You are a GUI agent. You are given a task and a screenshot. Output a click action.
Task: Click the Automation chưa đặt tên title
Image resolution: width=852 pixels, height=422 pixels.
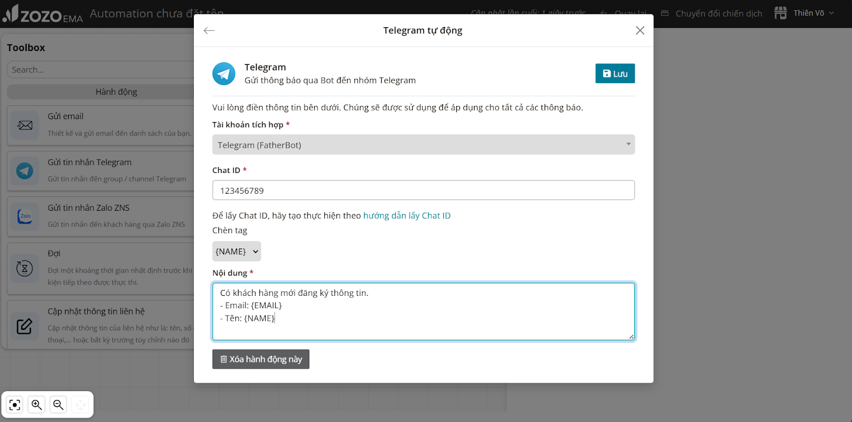point(157,13)
